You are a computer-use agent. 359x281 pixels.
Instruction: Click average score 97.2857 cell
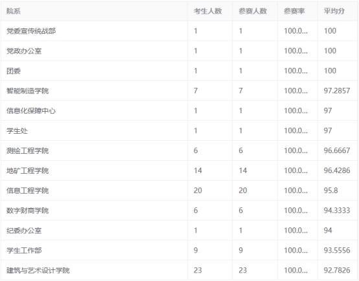[x=338, y=90]
